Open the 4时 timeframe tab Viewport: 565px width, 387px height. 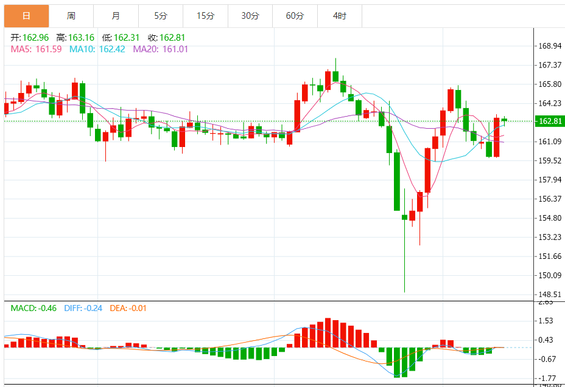click(340, 16)
